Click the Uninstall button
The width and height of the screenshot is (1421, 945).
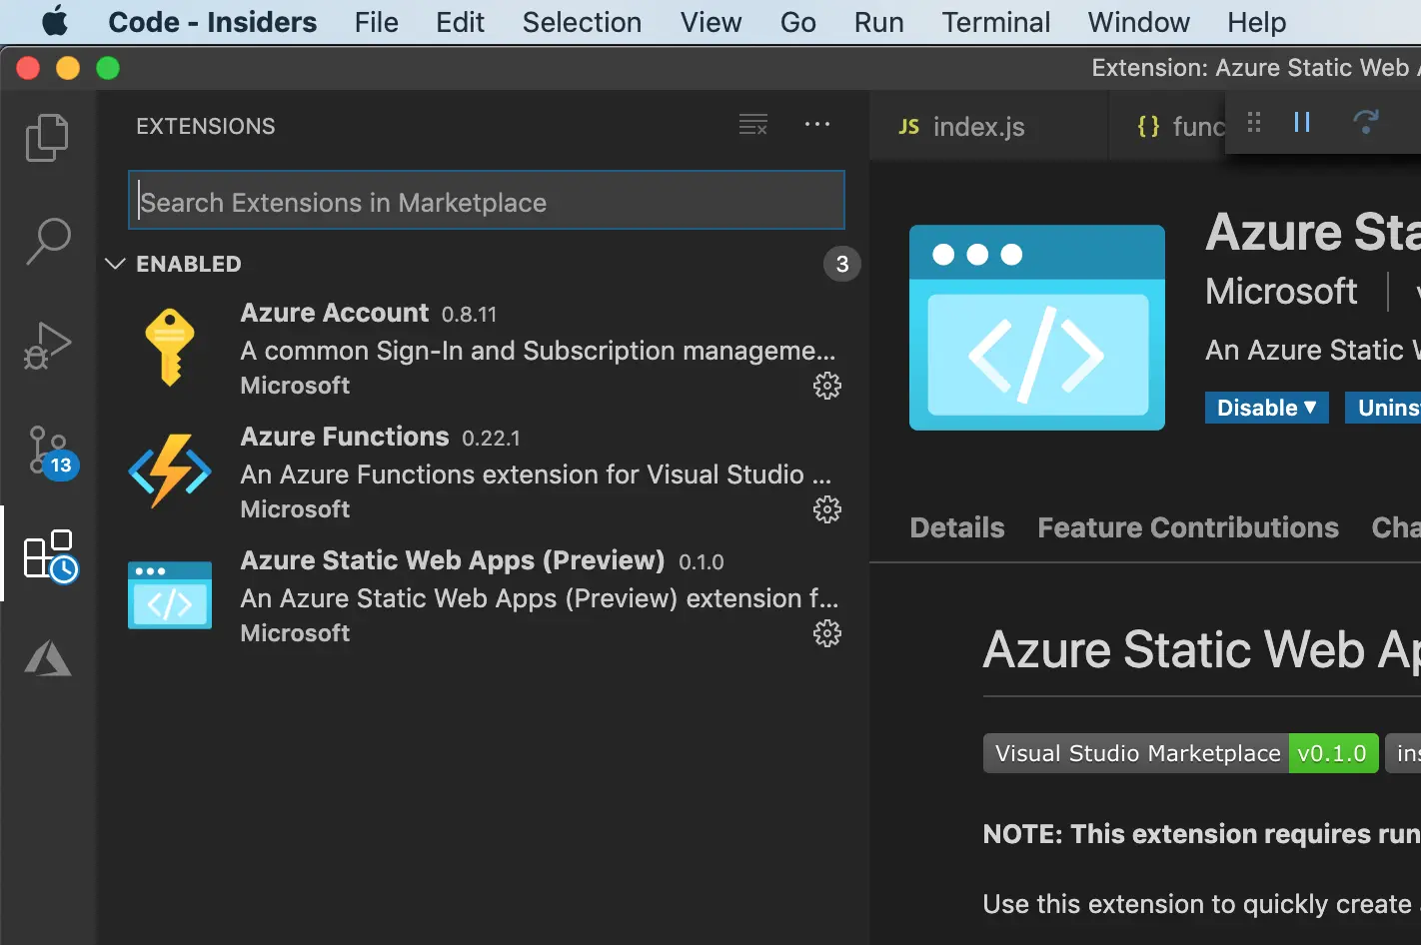[1387, 408]
